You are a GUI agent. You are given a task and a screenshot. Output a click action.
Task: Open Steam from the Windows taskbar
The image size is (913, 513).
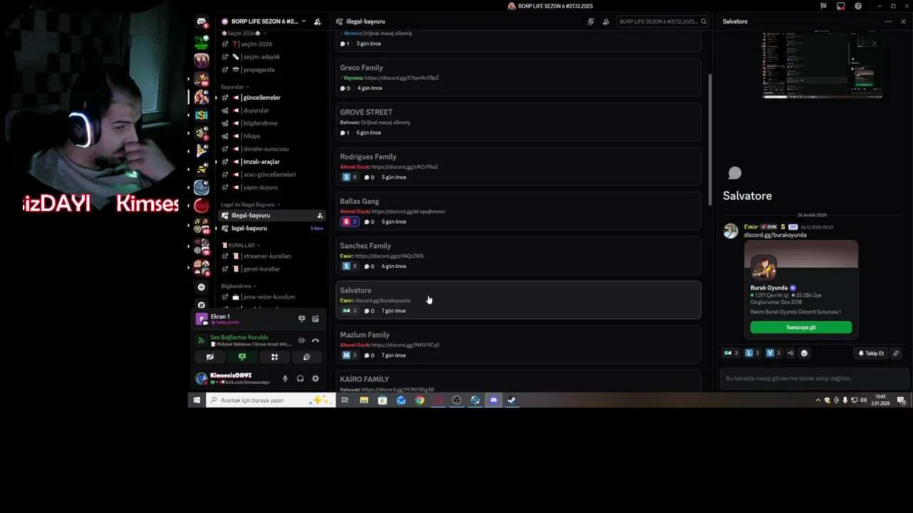tap(511, 400)
